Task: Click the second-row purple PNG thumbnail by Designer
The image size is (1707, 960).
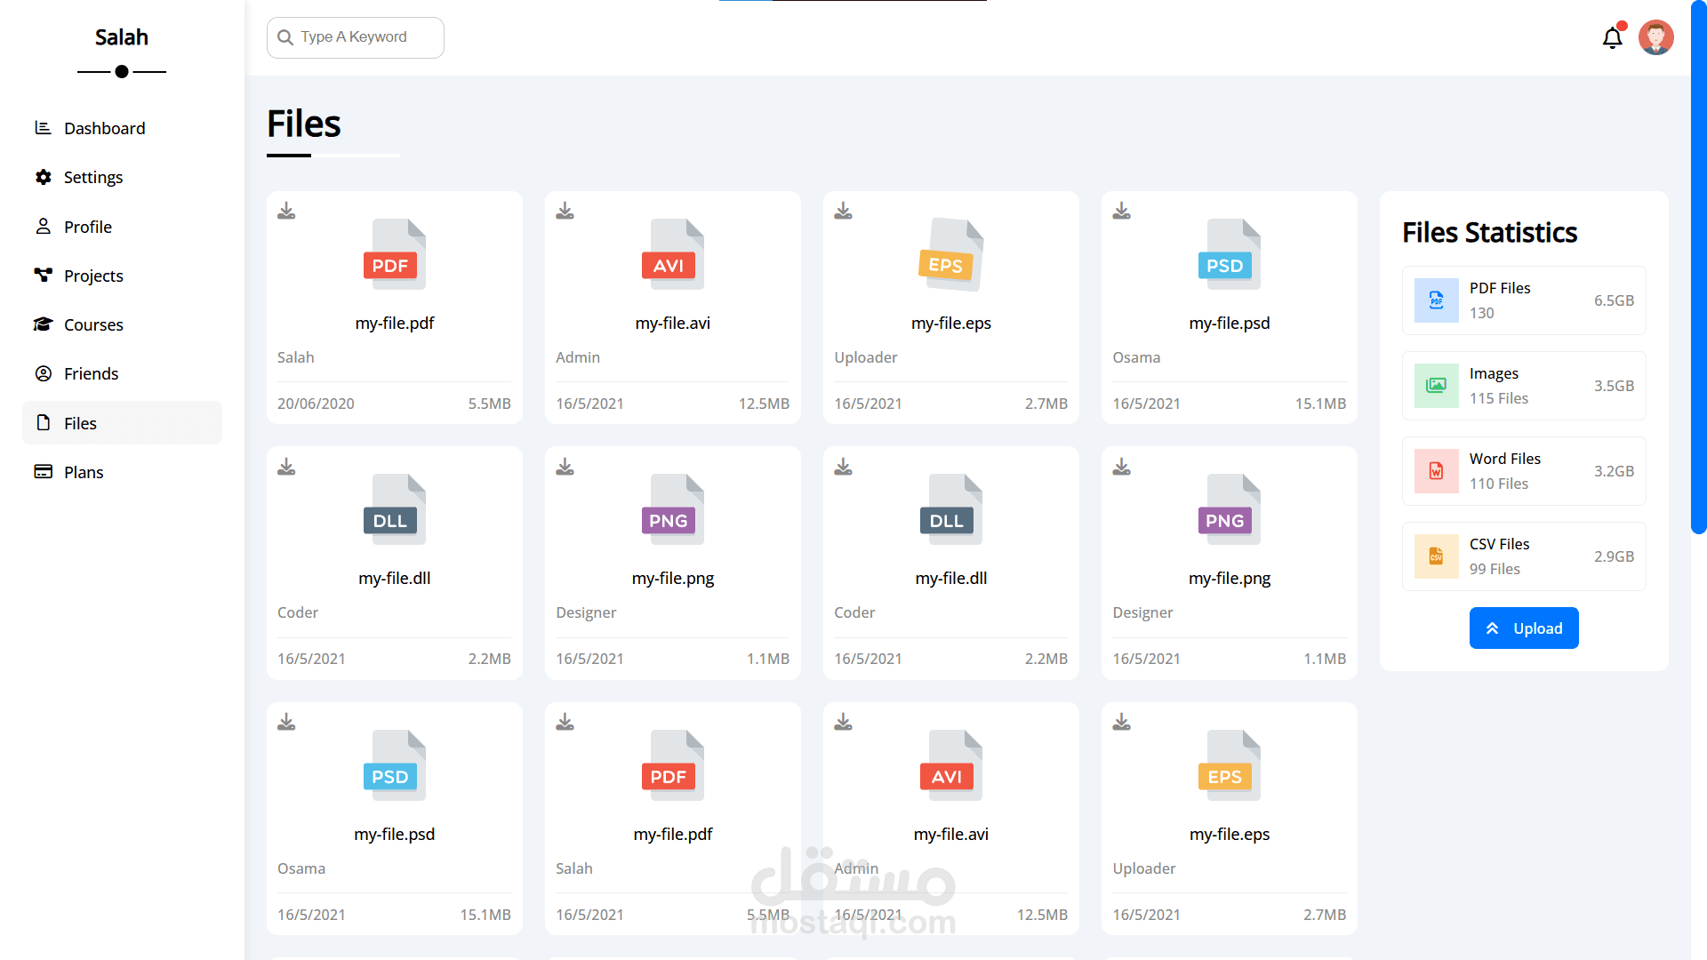Action: click(x=672, y=510)
